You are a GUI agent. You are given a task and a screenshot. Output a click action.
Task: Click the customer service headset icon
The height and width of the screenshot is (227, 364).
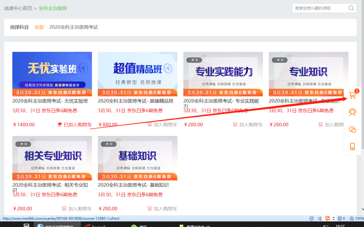tap(352, 112)
